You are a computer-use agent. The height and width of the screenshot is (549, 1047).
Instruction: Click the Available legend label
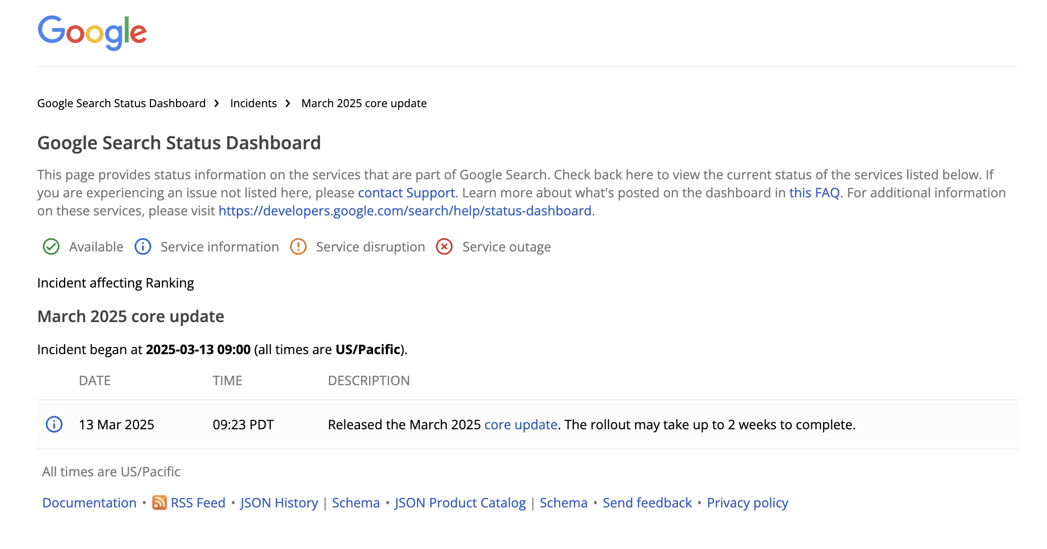point(96,247)
